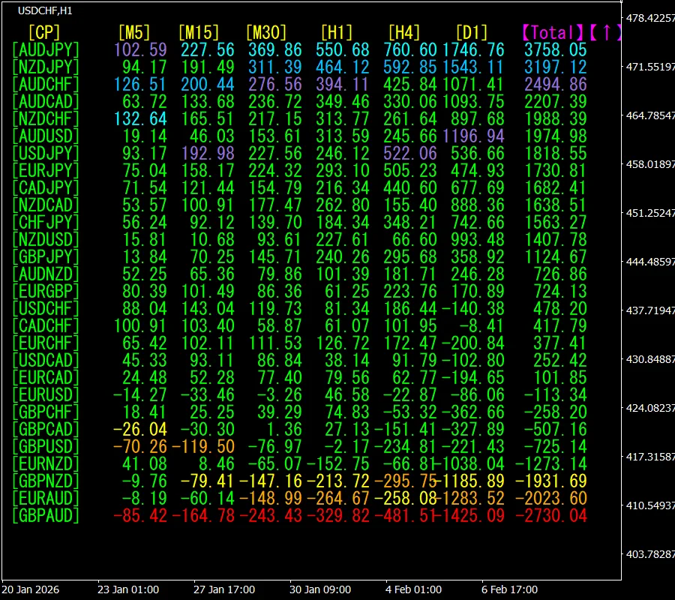Viewport: 675px width, 600px height.
Task: Click the [NZDJPY] pair label
Action: [x=45, y=67]
